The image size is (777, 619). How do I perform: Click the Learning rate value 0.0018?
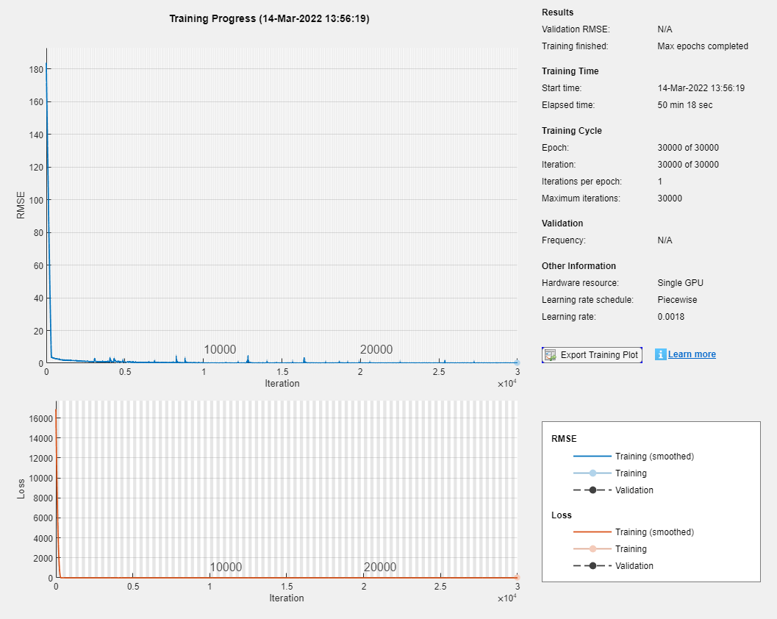pos(672,317)
